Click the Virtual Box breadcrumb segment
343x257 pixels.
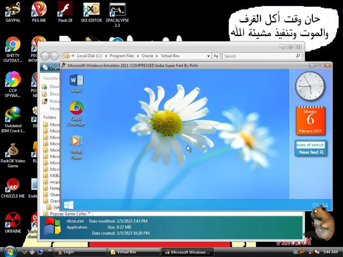pyautogui.click(x=170, y=56)
